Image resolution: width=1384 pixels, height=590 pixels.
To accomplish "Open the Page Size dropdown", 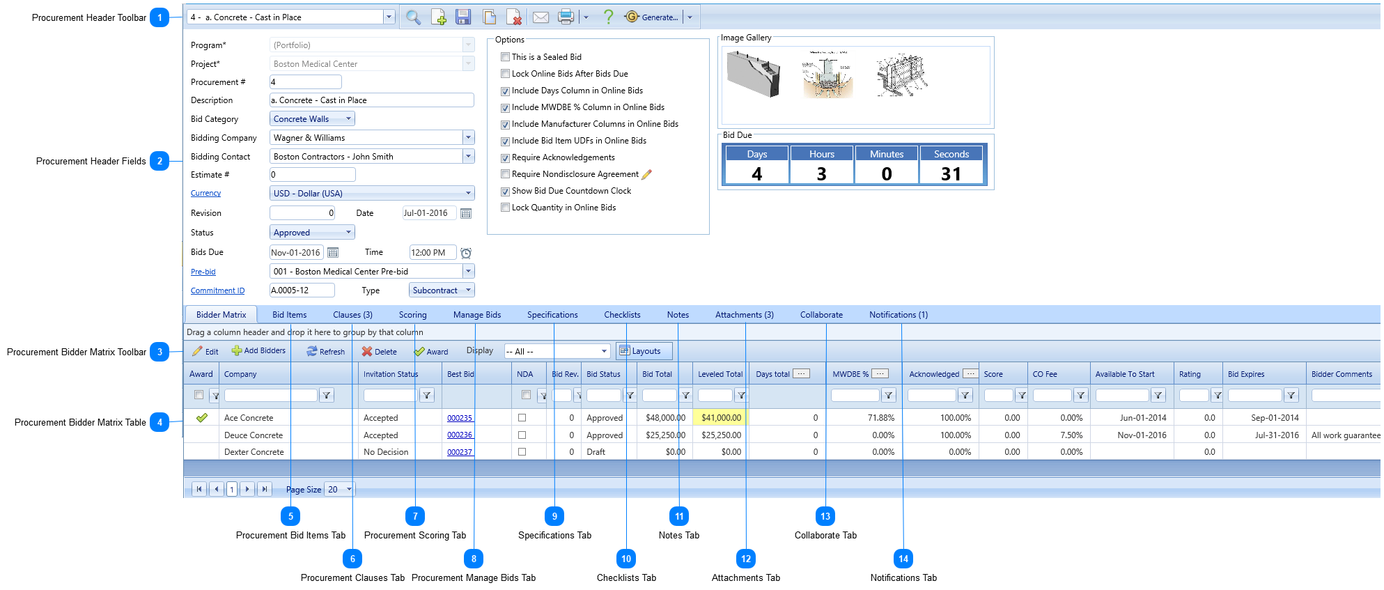I will point(341,489).
